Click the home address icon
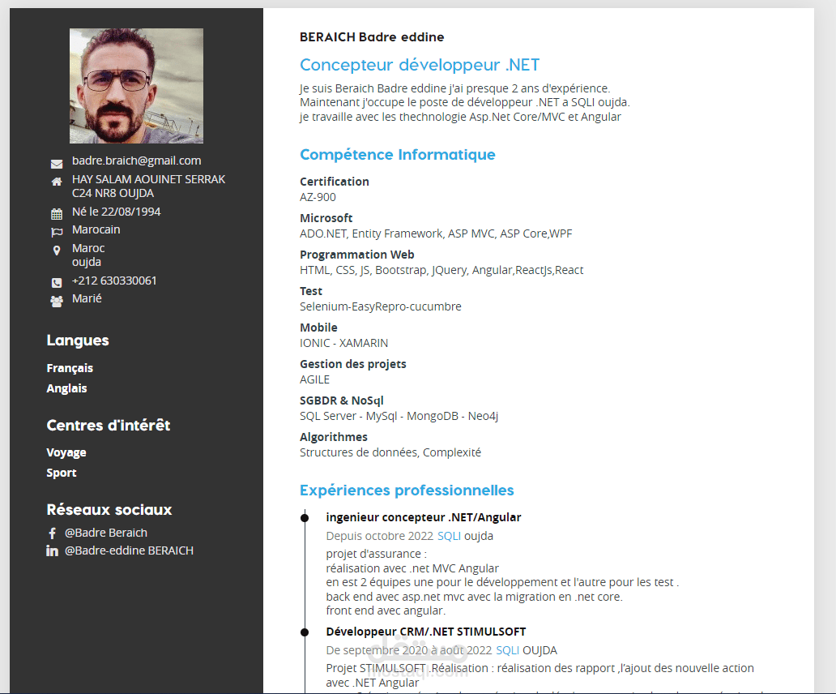The width and height of the screenshot is (836, 694). point(57,182)
